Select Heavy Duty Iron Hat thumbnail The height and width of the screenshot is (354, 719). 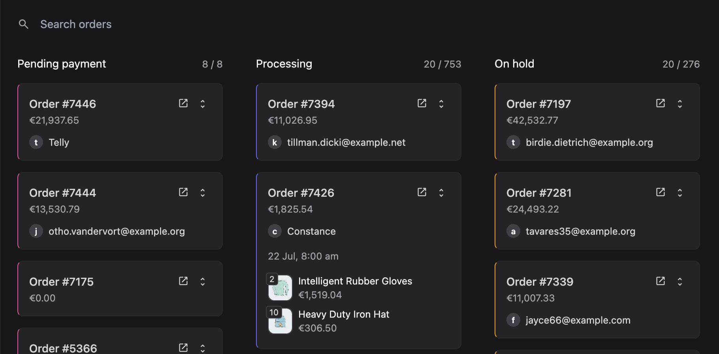click(280, 321)
